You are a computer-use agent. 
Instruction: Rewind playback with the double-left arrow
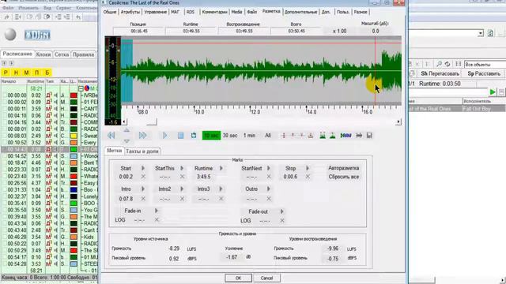[111, 135]
